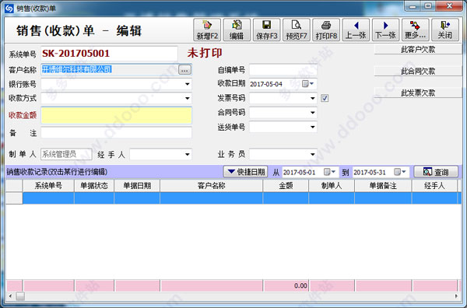
Task: Click the yellow 收款金额 input field
Action: [117, 115]
